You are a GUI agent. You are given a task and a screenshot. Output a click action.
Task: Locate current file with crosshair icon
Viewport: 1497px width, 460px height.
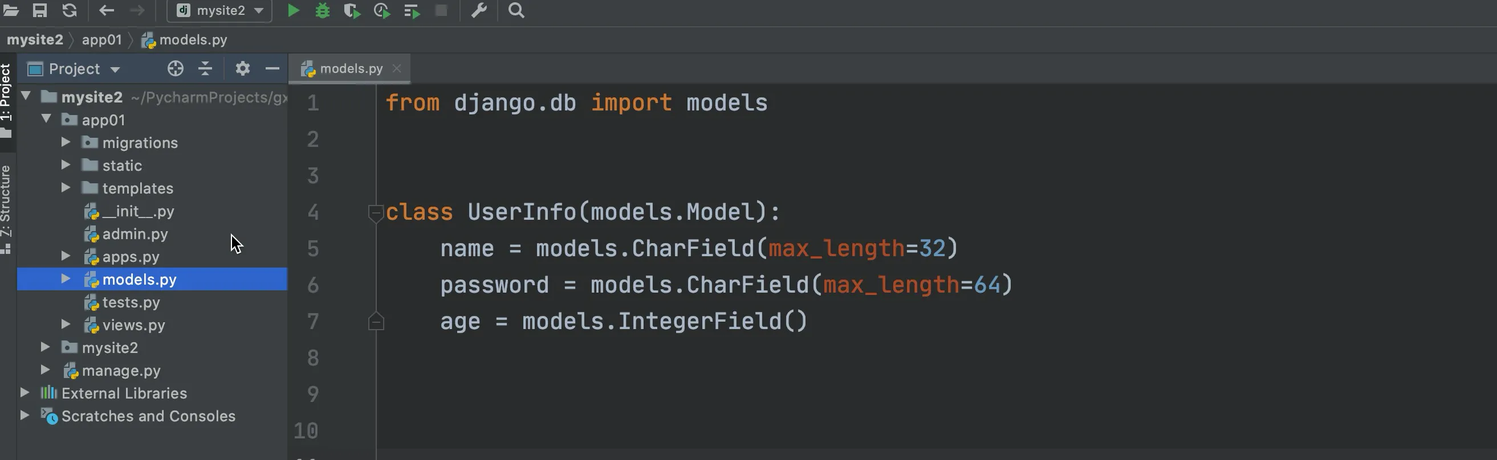175,68
